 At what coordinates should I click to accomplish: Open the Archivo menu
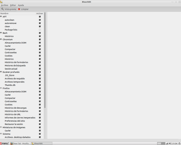pos(5,5)
